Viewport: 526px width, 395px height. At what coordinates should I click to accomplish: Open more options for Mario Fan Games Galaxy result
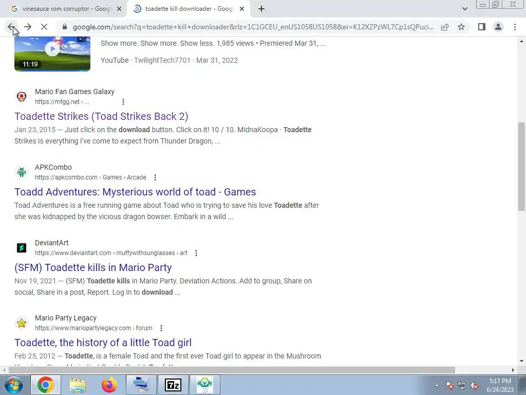click(123, 102)
